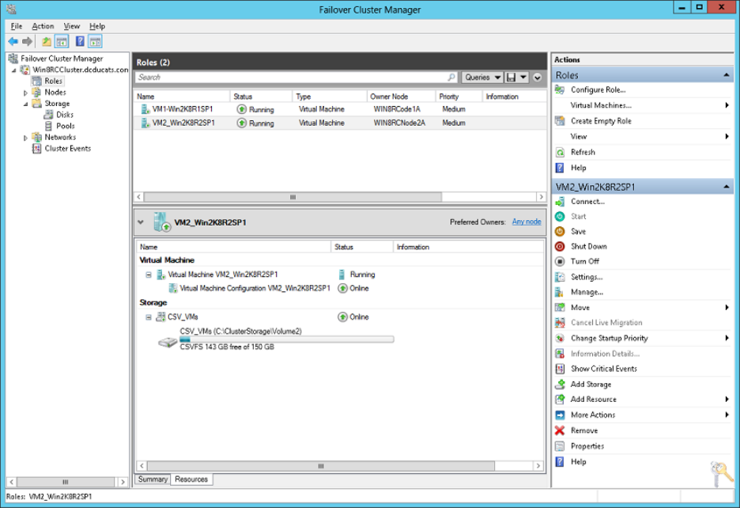740x508 pixels.
Task: Click the Show Critical Events icon
Action: point(560,369)
